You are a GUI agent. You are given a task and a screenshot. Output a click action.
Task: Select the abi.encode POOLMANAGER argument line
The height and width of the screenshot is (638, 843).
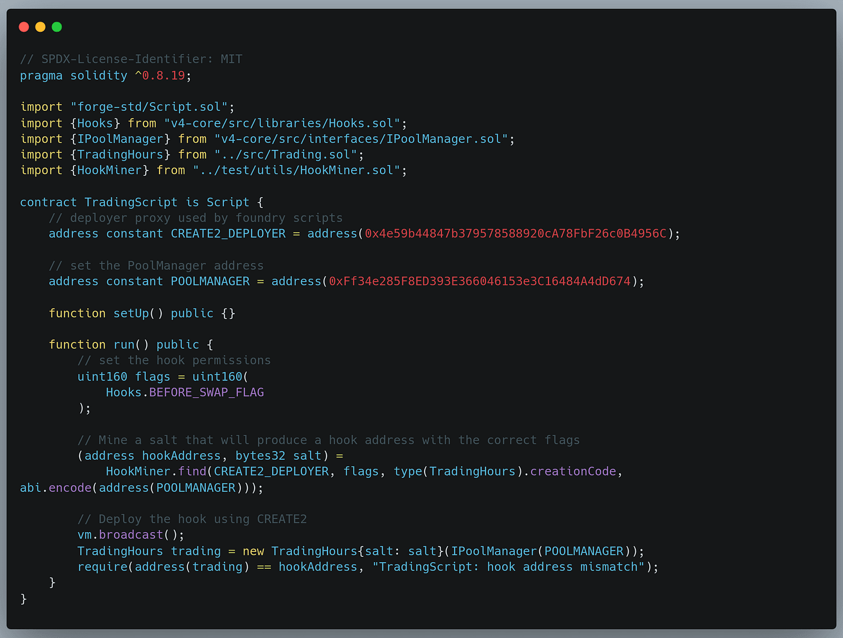140,488
